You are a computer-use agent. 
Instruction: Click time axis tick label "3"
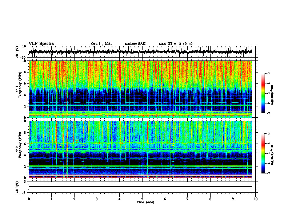(x=97, y=199)
